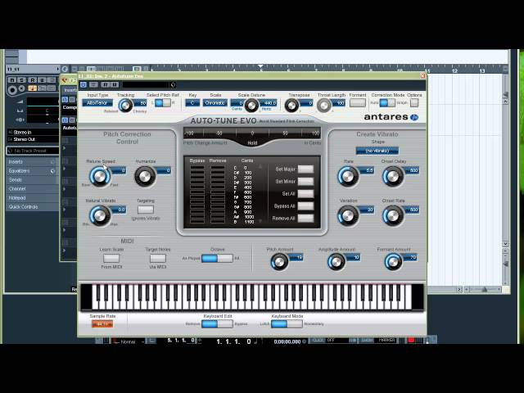Open the Quick Controls inspector tab

[x=32, y=207]
